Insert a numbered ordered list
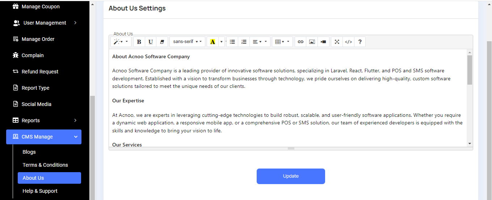The image size is (492, 200). 244,42
